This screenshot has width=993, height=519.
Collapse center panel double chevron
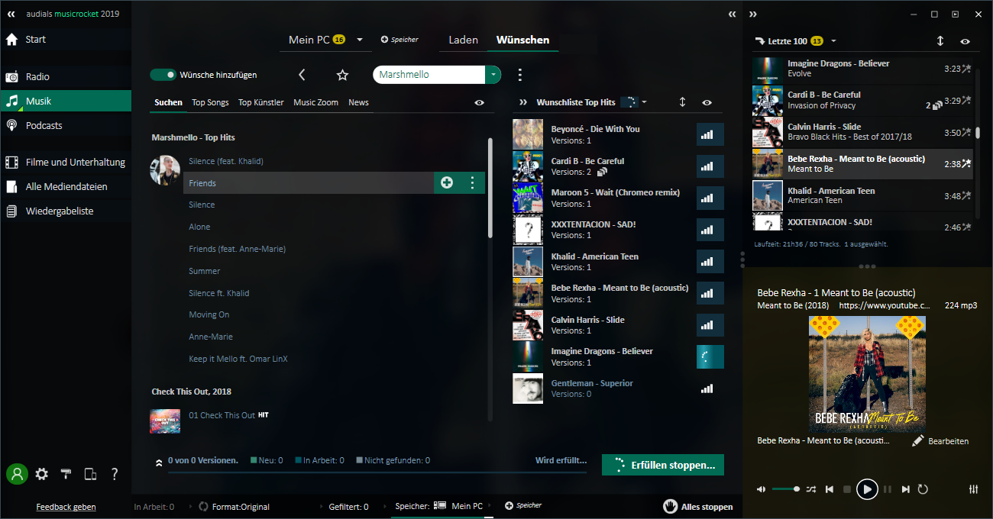[x=733, y=14]
